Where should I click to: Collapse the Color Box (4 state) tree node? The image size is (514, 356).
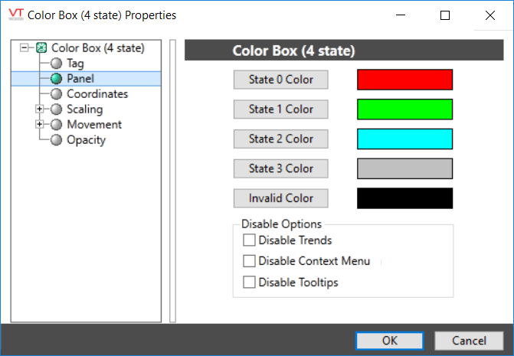pyautogui.click(x=26, y=48)
